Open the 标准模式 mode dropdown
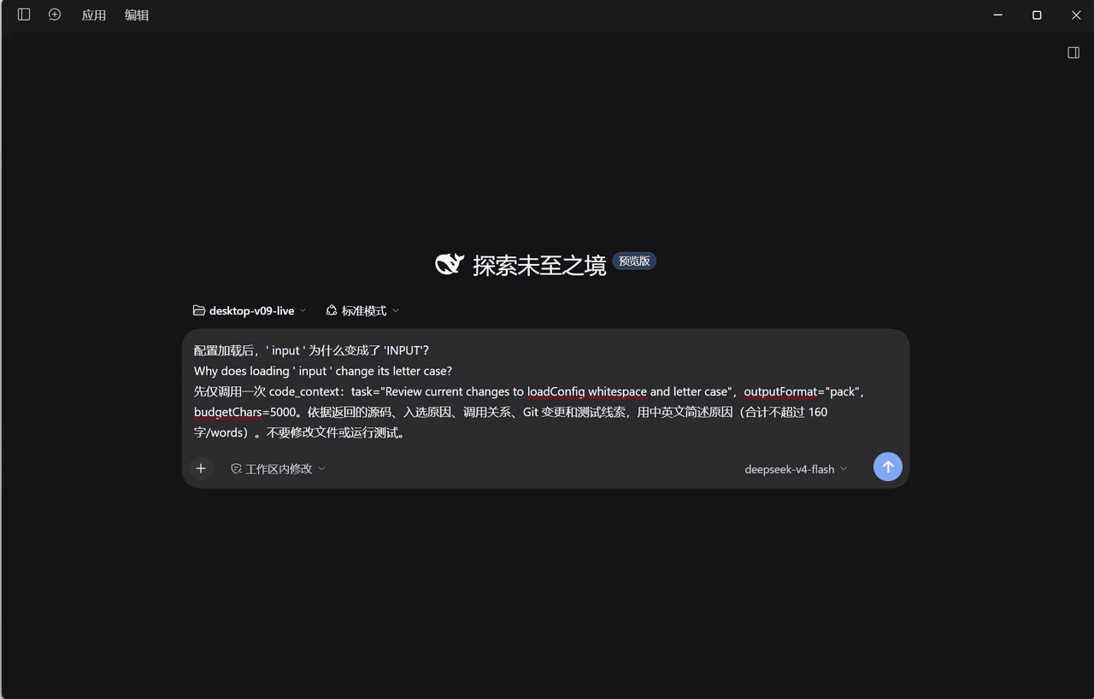 pyautogui.click(x=362, y=311)
